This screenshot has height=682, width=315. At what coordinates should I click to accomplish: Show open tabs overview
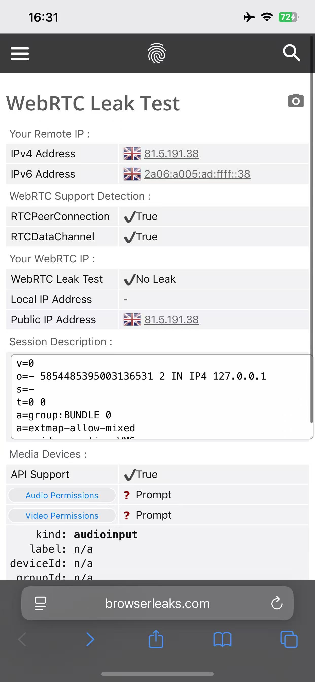coord(289,639)
